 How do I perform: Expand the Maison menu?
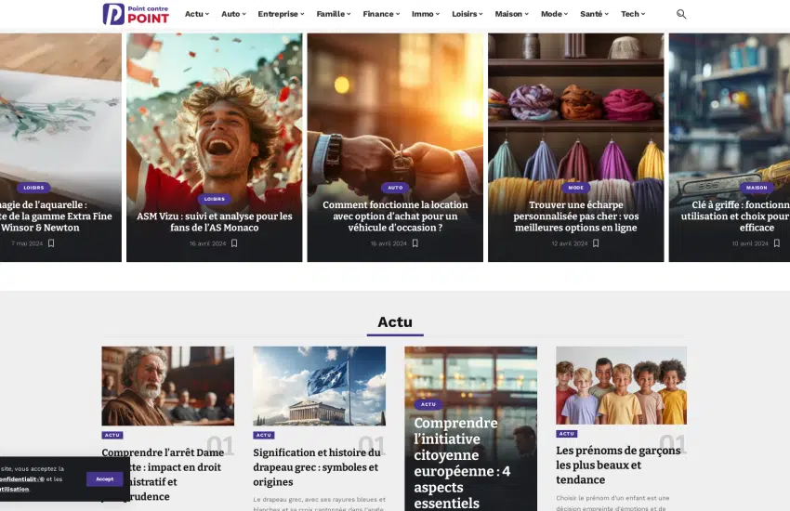pos(512,14)
